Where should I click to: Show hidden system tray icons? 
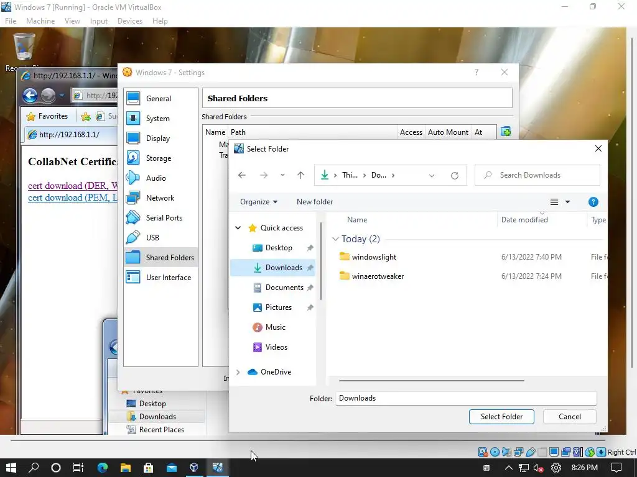[508, 468]
